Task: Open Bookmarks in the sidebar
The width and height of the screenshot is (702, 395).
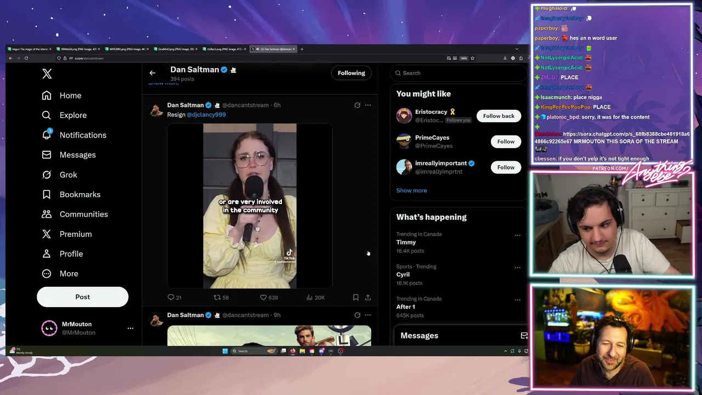Action: tap(71, 194)
